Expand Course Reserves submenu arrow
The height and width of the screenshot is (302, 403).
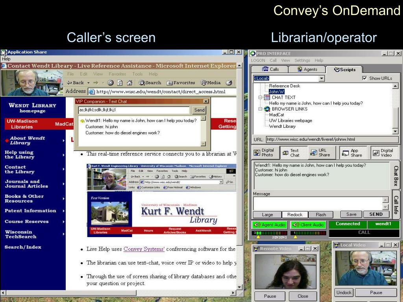coord(63,222)
